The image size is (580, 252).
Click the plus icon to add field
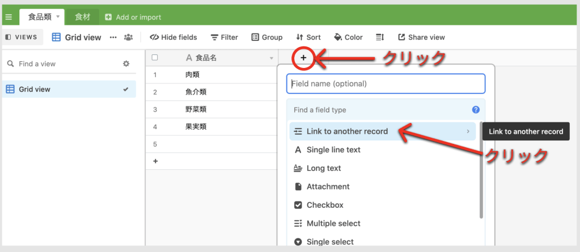point(303,57)
